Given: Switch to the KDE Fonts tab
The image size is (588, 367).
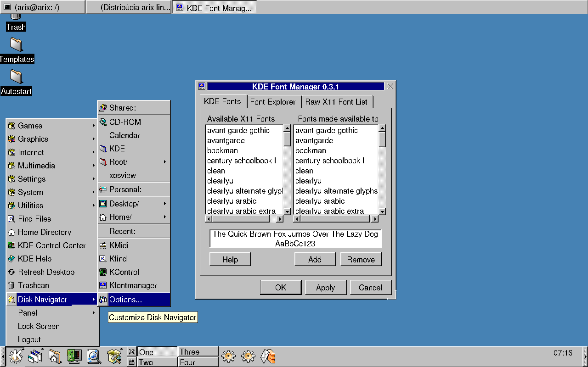Looking at the screenshot, I should [222, 101].
